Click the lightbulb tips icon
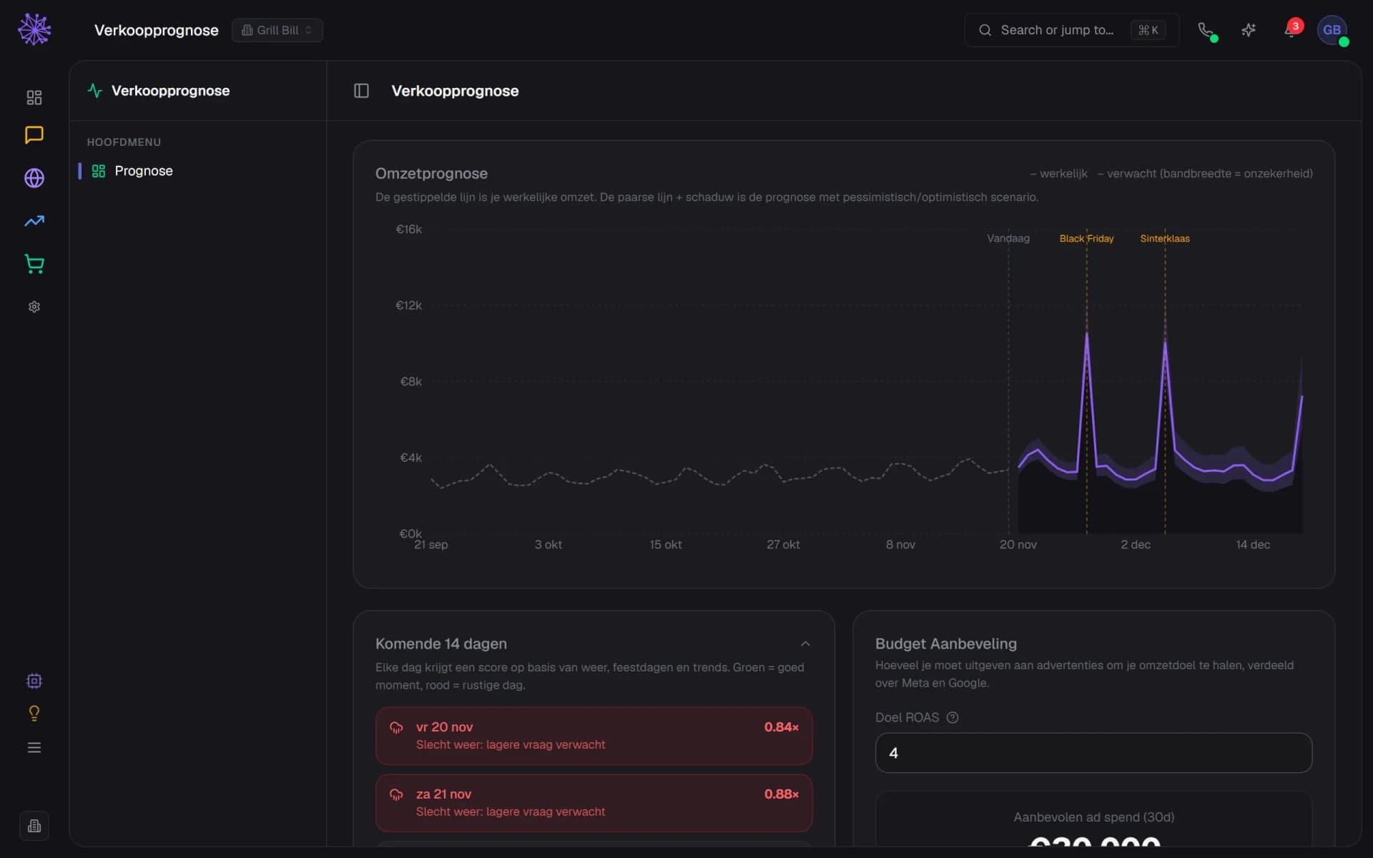The width and height of the screenshot is (1373, 858). pyautogui.click(x=34, y=713)
